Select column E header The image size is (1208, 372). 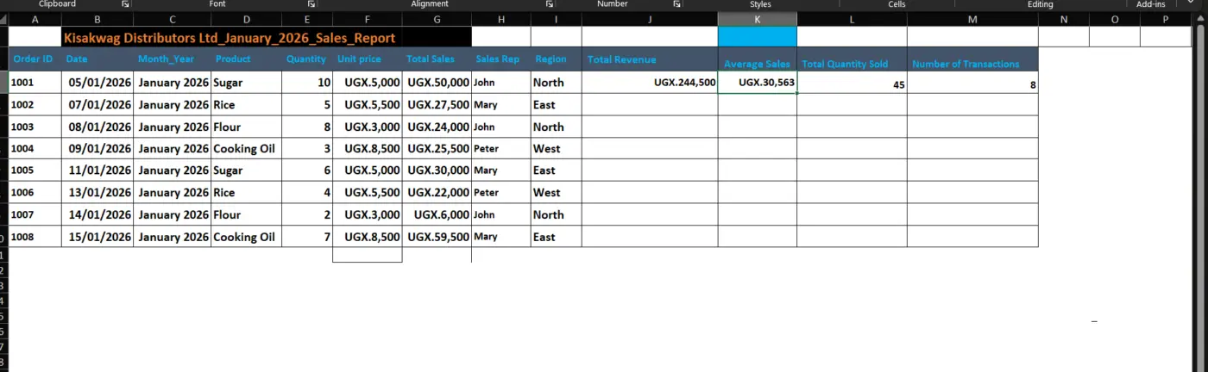click(307, 19)
